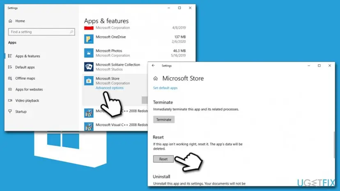Click the last Visual C++ 2008 Redistributable icon
Image resolution: width=340 pixels, height=191 pixels.
point(89,127)
